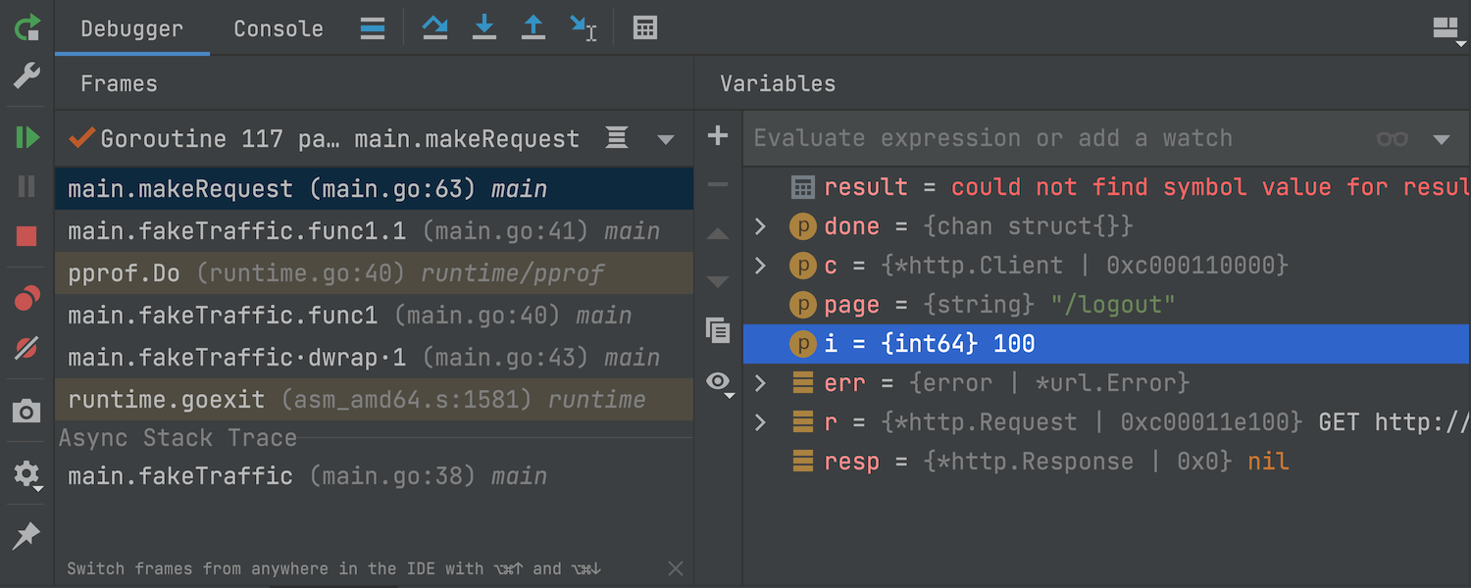Expand the done variable node
The height and width of the screenshot is (588, 1471).
pos(760,226)
